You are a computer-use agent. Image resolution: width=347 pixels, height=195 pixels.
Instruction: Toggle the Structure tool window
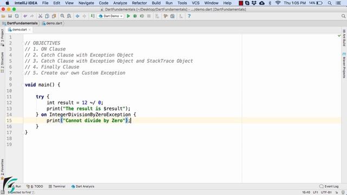[x=2, y=62]
